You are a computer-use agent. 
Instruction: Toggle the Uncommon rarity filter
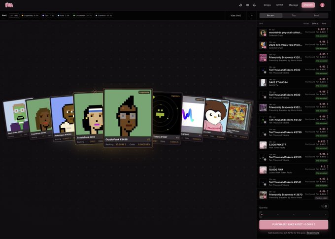(x=82, y=15)
